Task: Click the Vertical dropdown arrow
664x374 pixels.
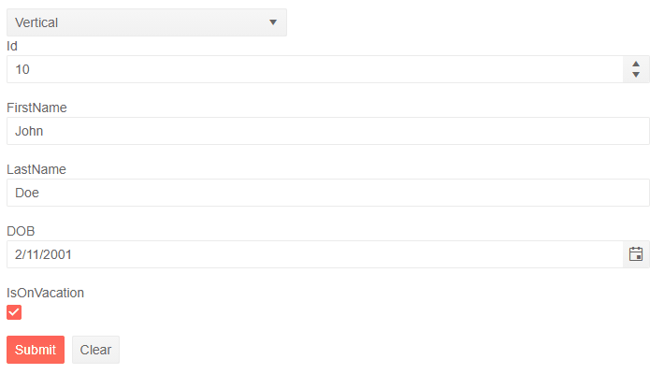Action: (x=272, y=22)
